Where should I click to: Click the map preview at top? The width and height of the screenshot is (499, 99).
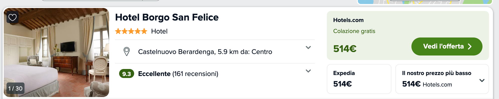(425, 2)
